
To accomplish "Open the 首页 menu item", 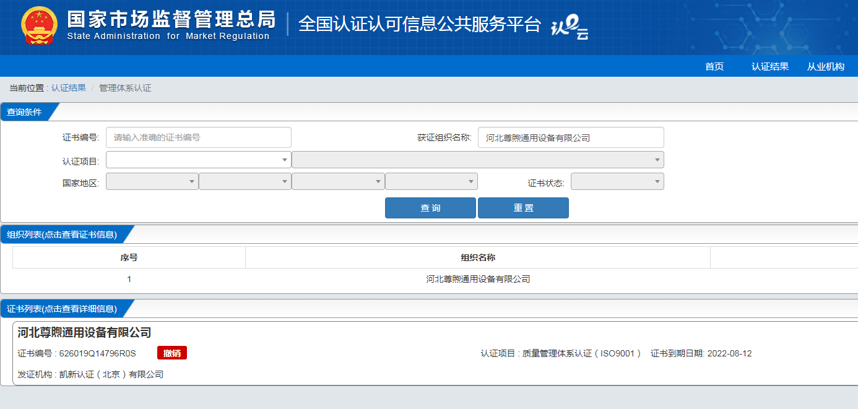I will (714, 66).
